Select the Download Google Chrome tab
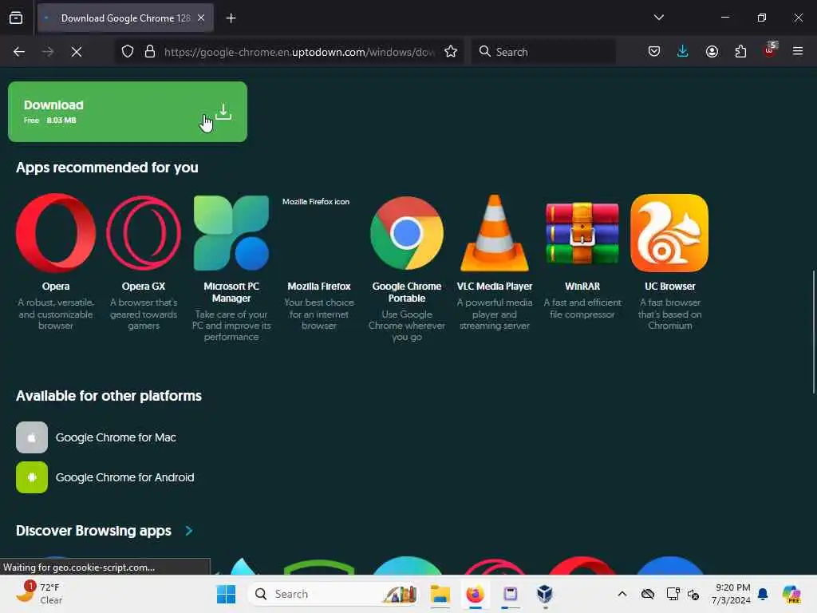 pyautogui.click(x=125, y=18)
